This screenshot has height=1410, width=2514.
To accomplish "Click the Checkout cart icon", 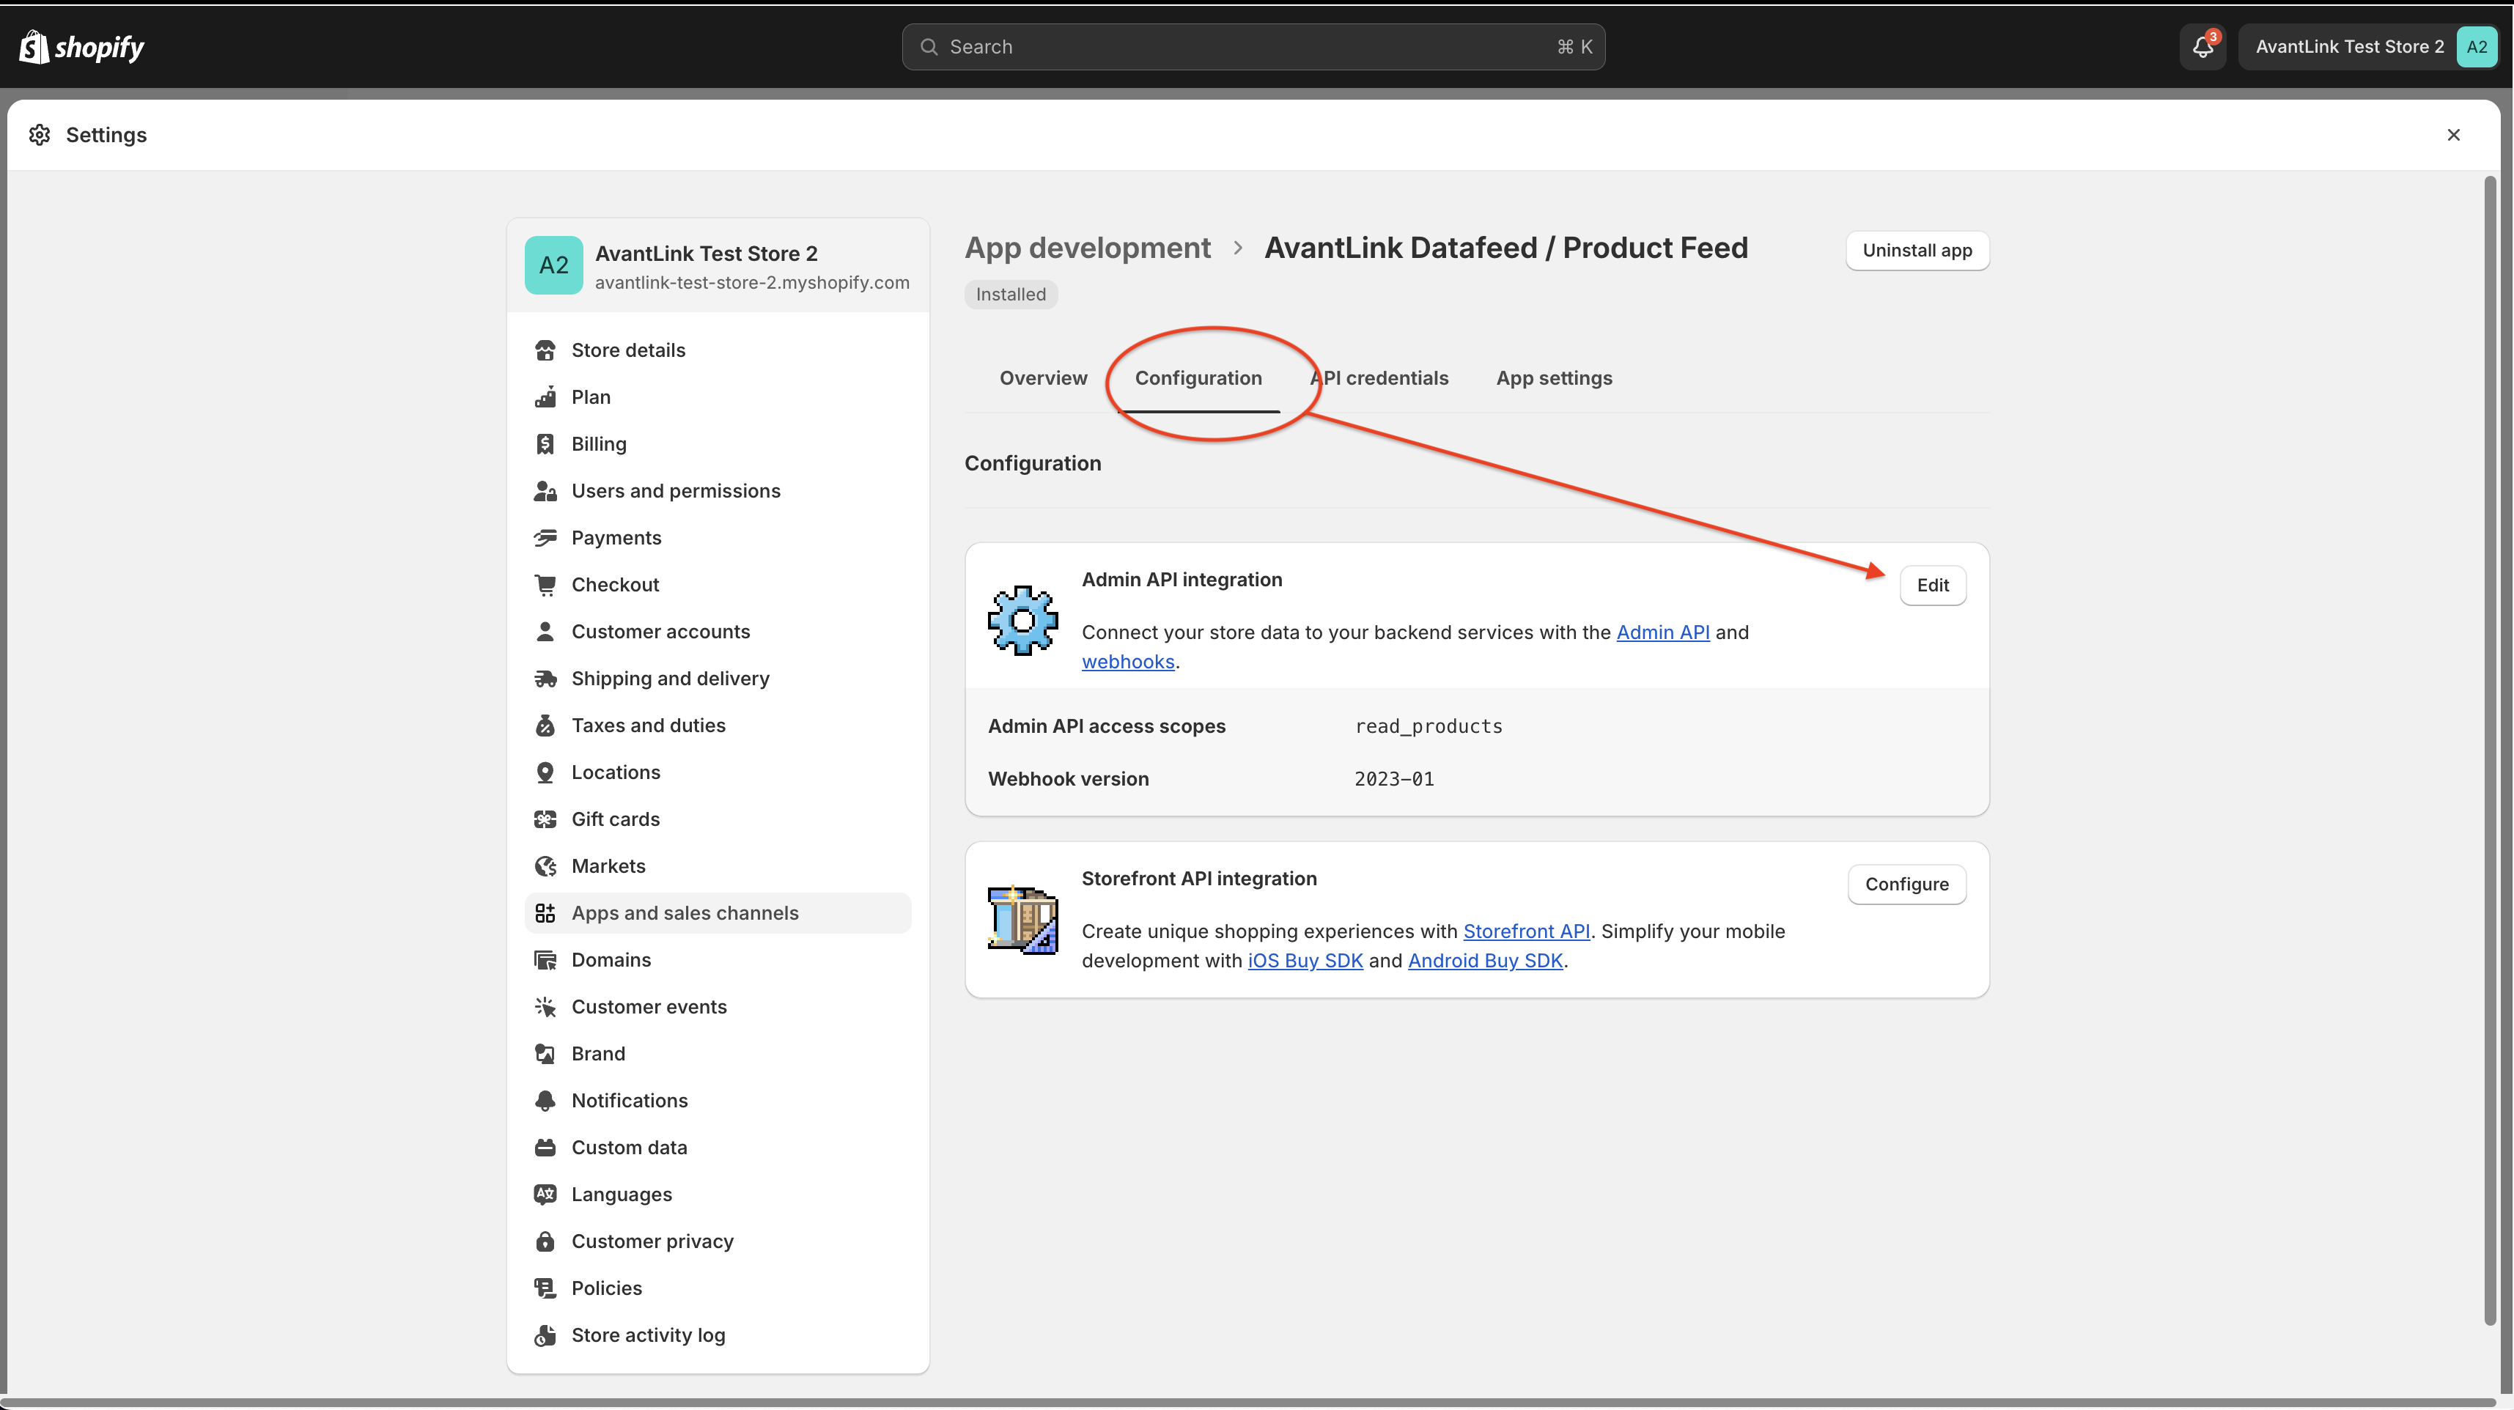I will [x=545, y=585].
